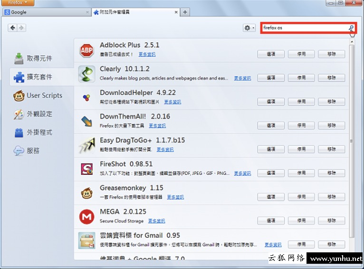Viewport: 364px width, 269px height.
Task: Open options for DownloadHelper
Action: coord(271,102)
